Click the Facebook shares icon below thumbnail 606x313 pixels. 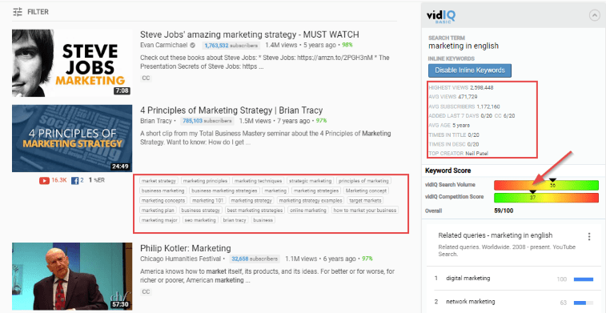pos(75,180)
